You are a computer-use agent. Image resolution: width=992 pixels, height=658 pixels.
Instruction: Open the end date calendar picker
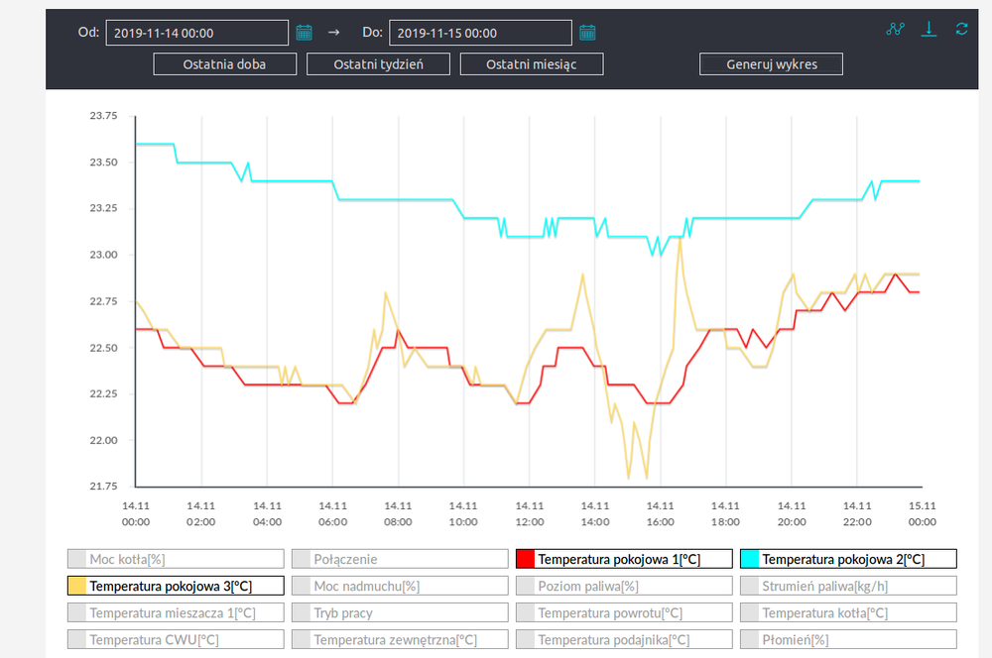click(587, 33)
